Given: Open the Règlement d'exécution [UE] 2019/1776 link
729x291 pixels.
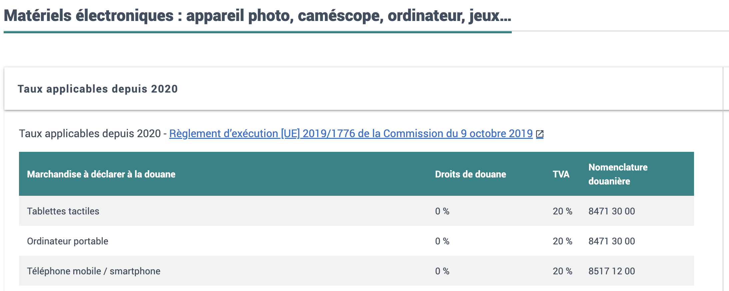Looking at the screenshot, I should coord(351,134).
